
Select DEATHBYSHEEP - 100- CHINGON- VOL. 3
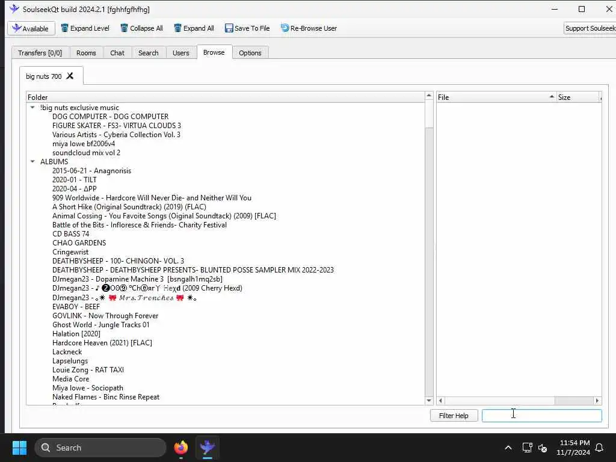(119, 261)
